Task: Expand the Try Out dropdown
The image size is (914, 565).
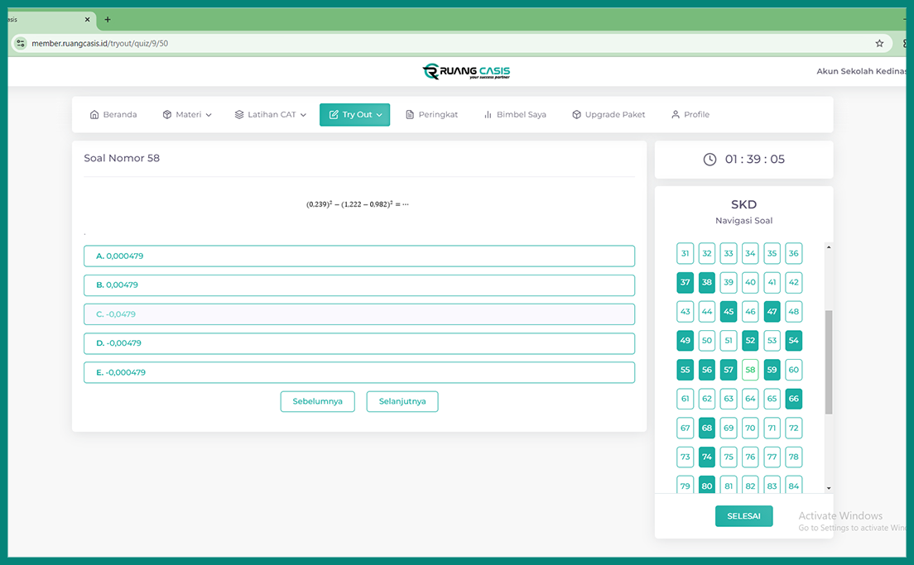Action: coord(354,115)
